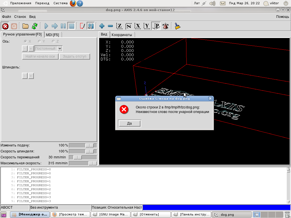Open network connection tray icon
This screenshot has width=291, height=218.
(x=204, y=3)
